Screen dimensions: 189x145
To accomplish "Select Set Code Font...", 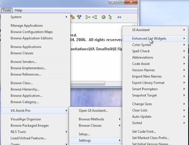I will (155, 131).
